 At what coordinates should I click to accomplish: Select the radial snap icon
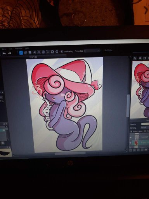pos(39,52)
